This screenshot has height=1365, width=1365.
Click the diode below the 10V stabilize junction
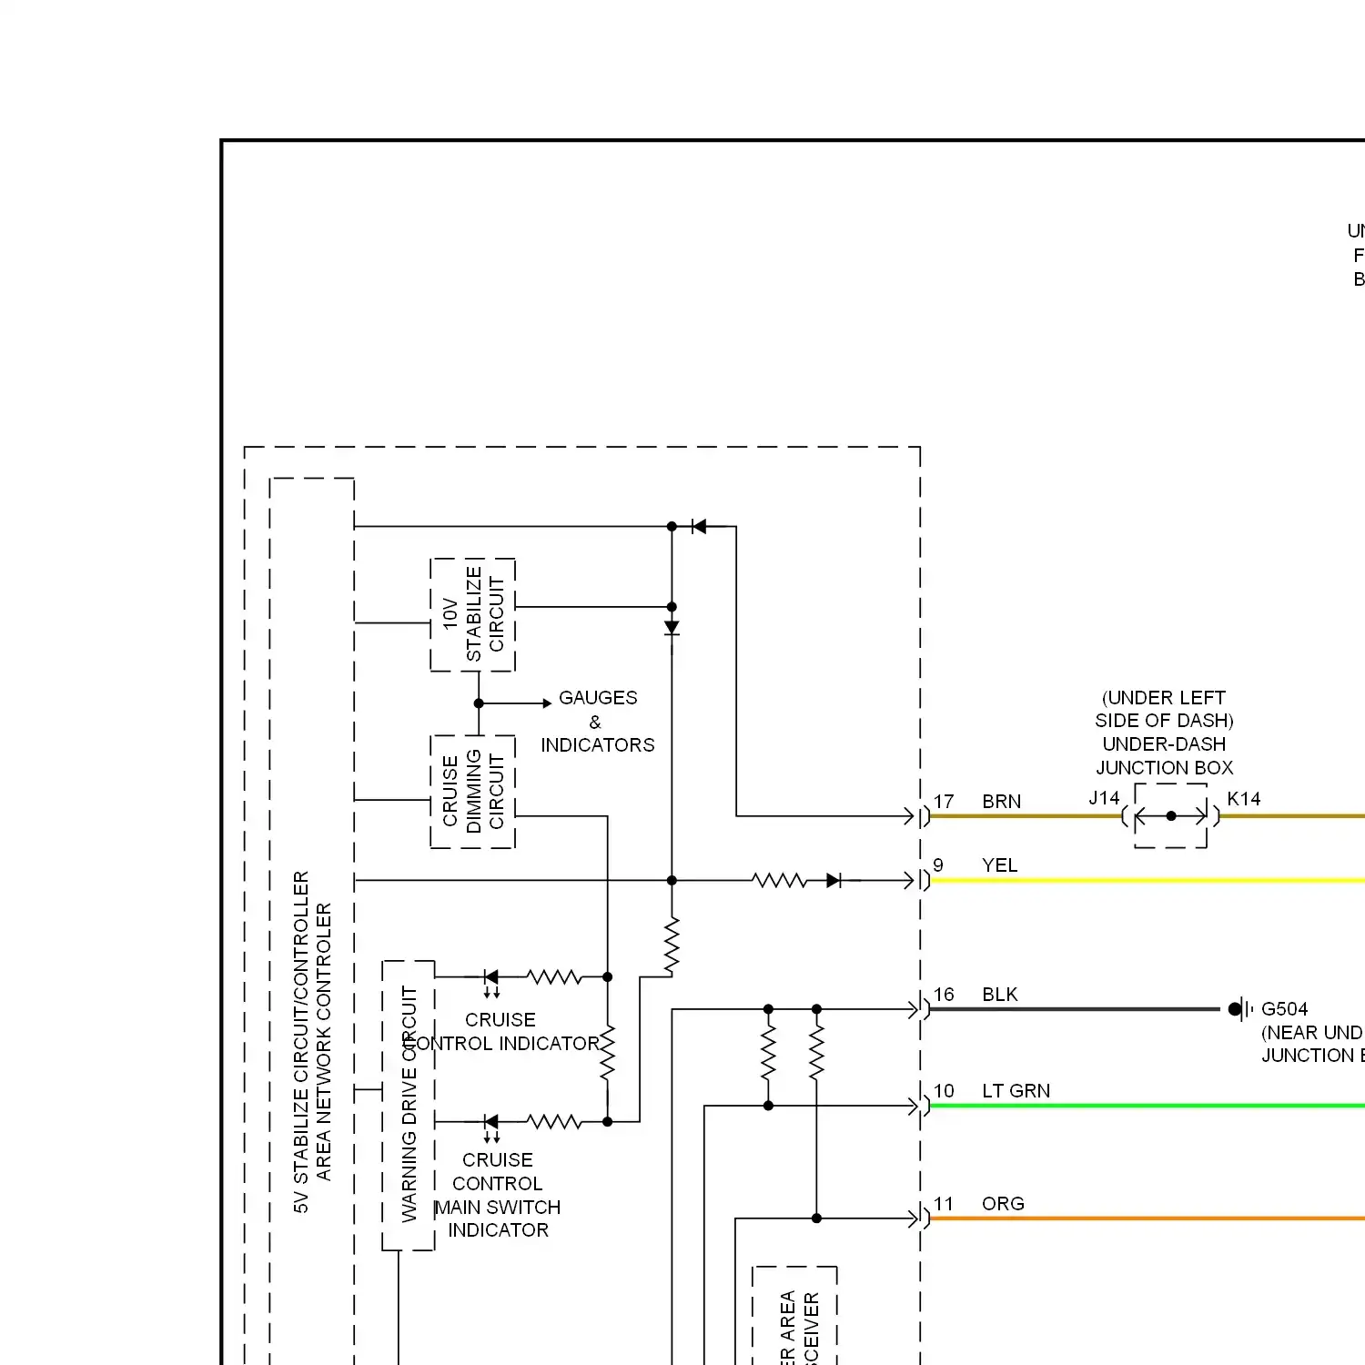tap(672, 628)
